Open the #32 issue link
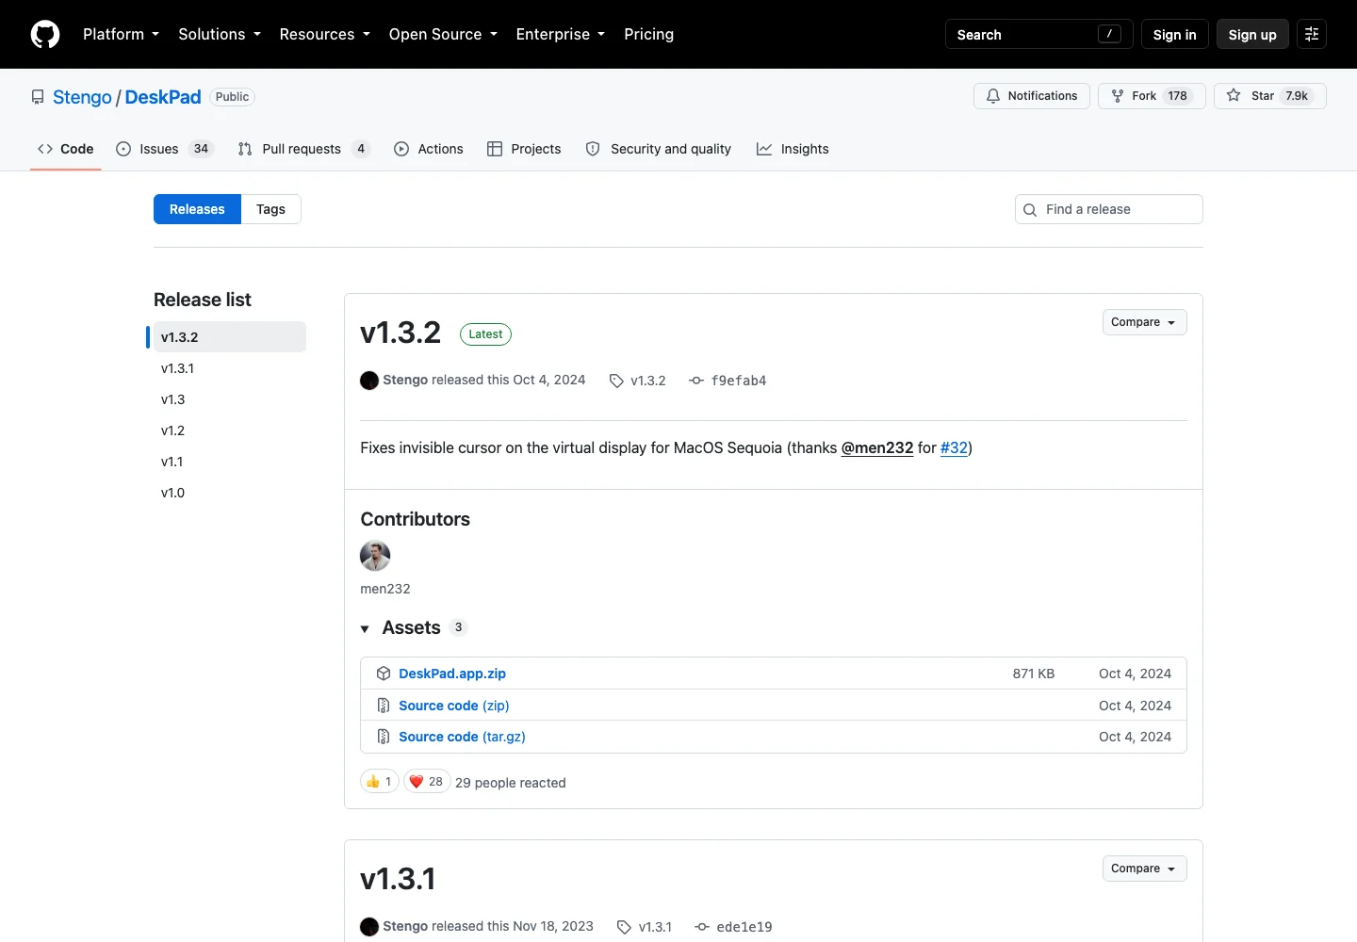The width and height of the screenshot is (1357, 942). coord(954,447)
